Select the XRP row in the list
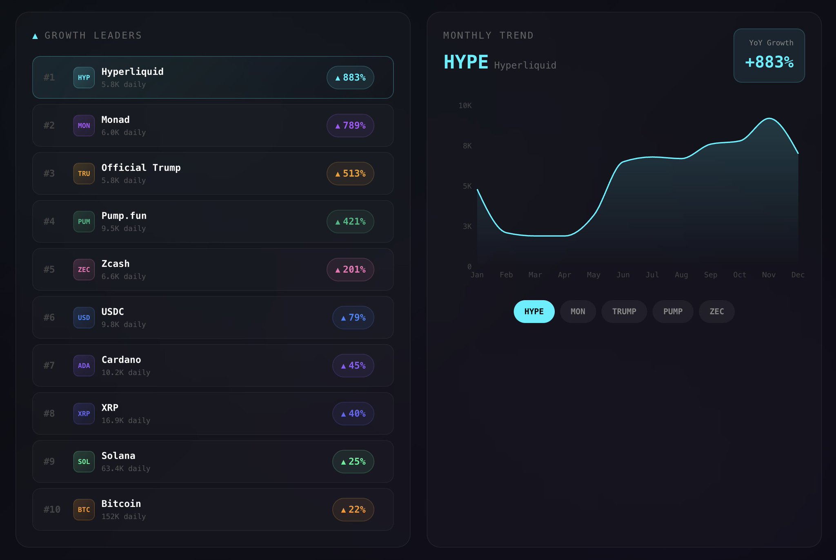The width and height of the screenshot is (836, 560). [212, 414]
